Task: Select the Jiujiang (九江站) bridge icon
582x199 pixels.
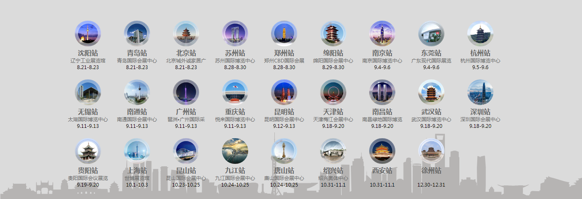Action: [x=235, y=151]
